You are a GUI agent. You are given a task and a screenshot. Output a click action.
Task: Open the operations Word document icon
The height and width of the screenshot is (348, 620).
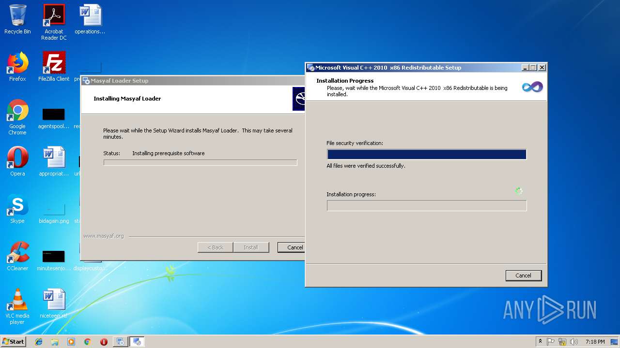click(90, 19)
